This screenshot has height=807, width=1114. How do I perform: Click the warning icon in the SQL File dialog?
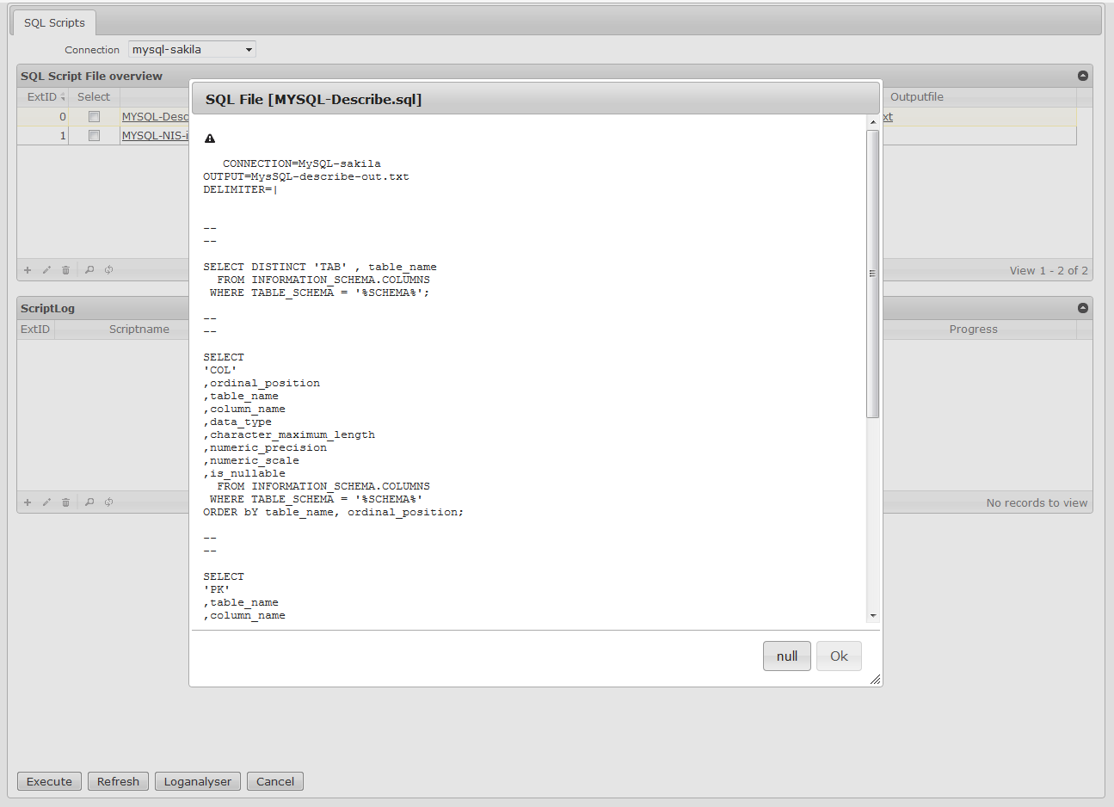point(209,138)
